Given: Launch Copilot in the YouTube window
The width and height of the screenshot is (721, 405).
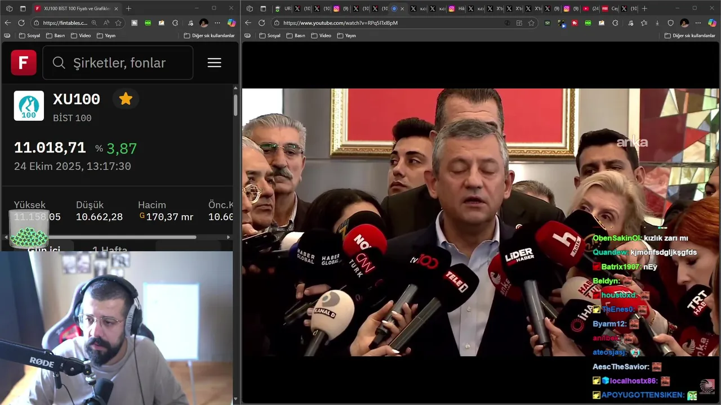Looking at the screenshot, I should pos(712,22).
